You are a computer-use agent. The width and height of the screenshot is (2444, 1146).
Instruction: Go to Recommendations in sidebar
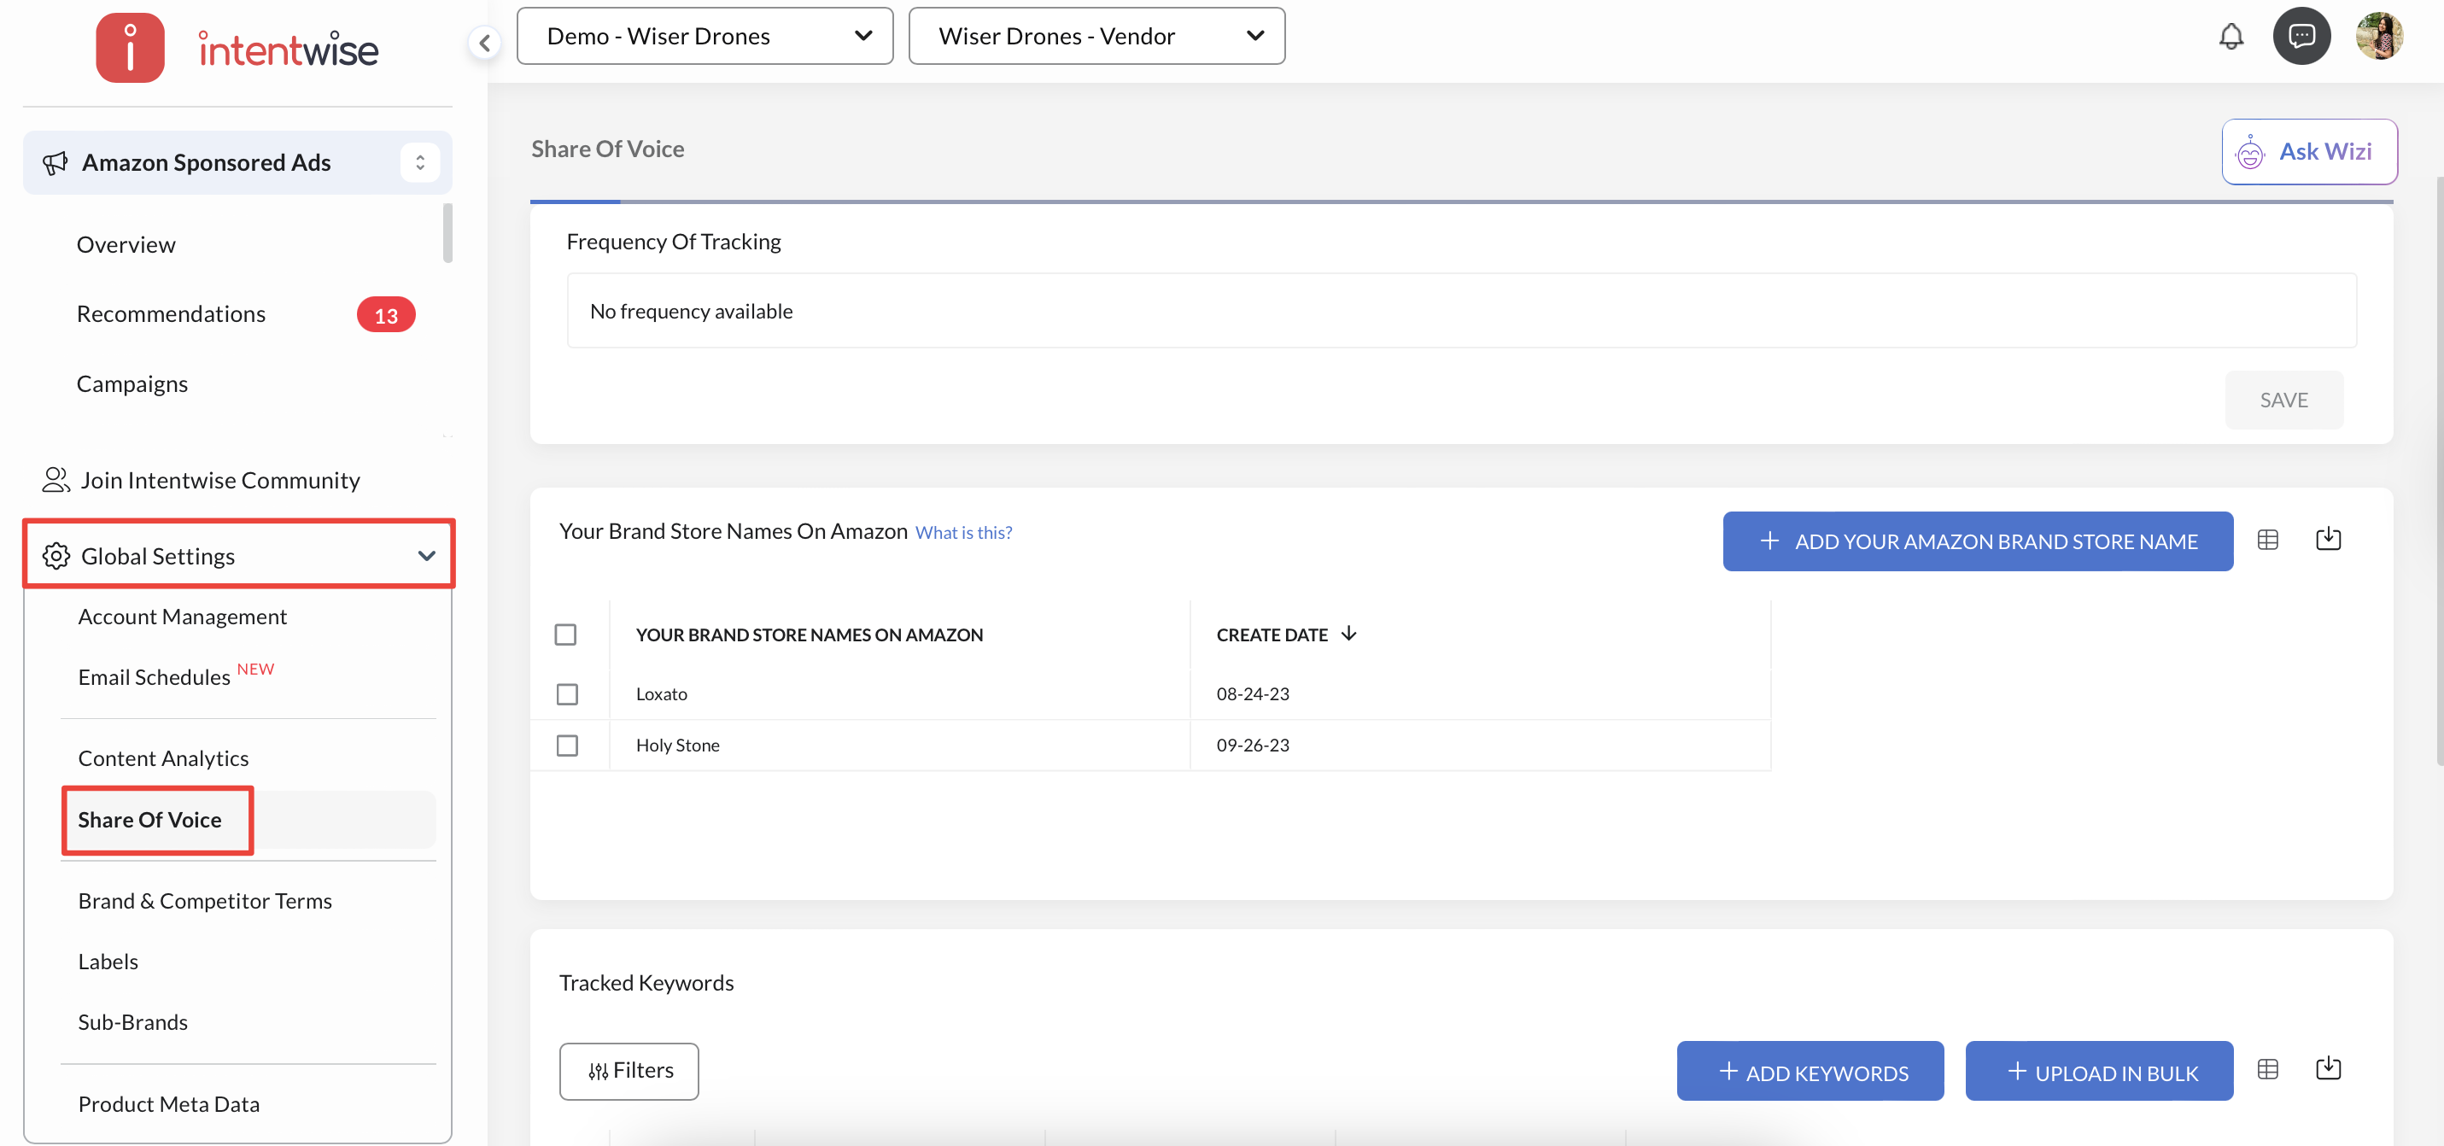(x=171, y=314)
